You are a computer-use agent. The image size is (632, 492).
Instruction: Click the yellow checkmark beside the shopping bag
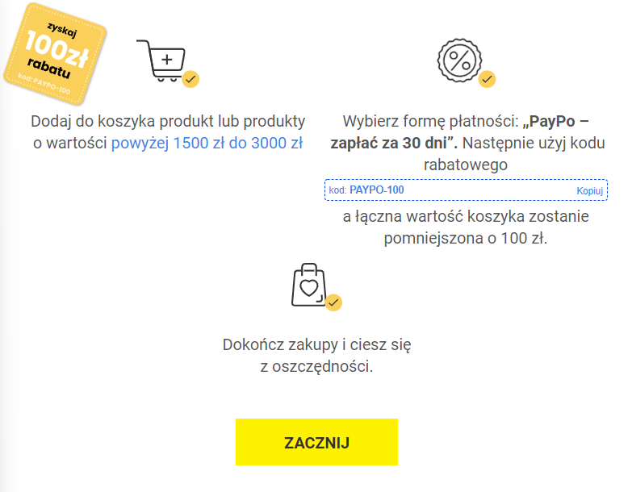click(333, 302)
